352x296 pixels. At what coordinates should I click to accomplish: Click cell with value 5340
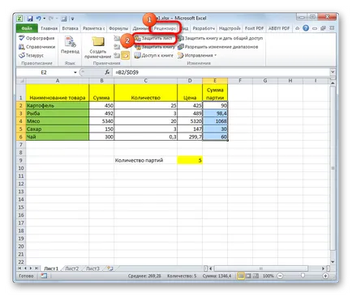(101, 121)
